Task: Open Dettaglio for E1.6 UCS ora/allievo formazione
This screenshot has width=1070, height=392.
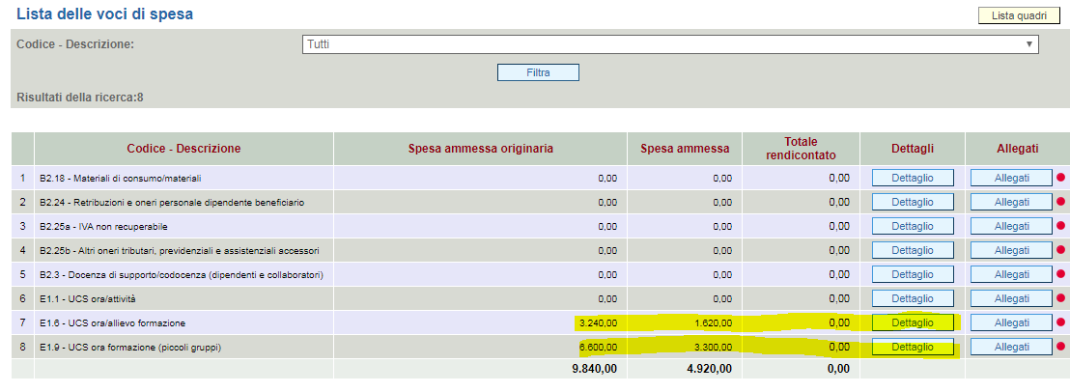Action: click(x=913, y=322)
